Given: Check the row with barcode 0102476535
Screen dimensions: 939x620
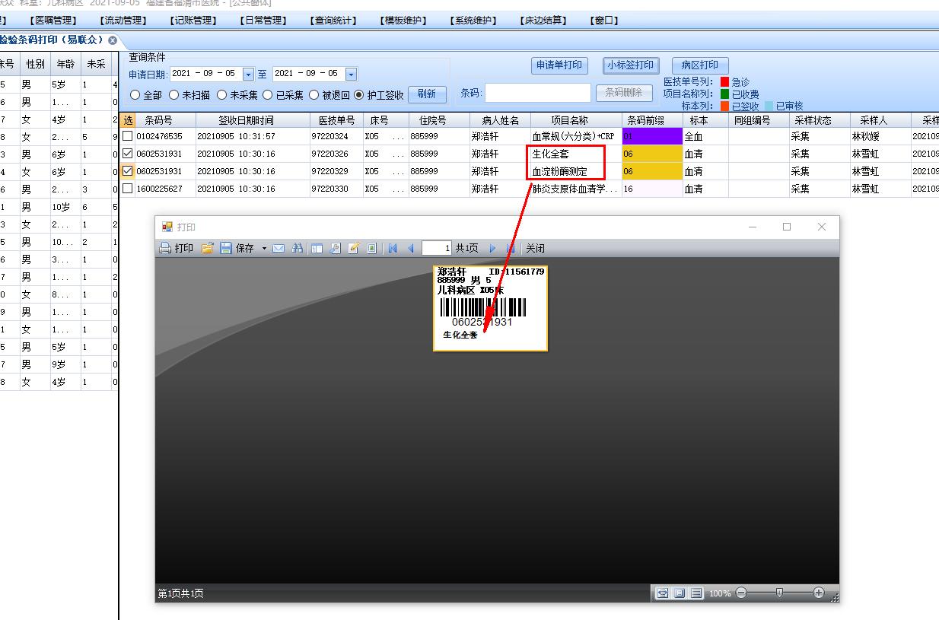Looking at the screenshot, I should 128,136.
